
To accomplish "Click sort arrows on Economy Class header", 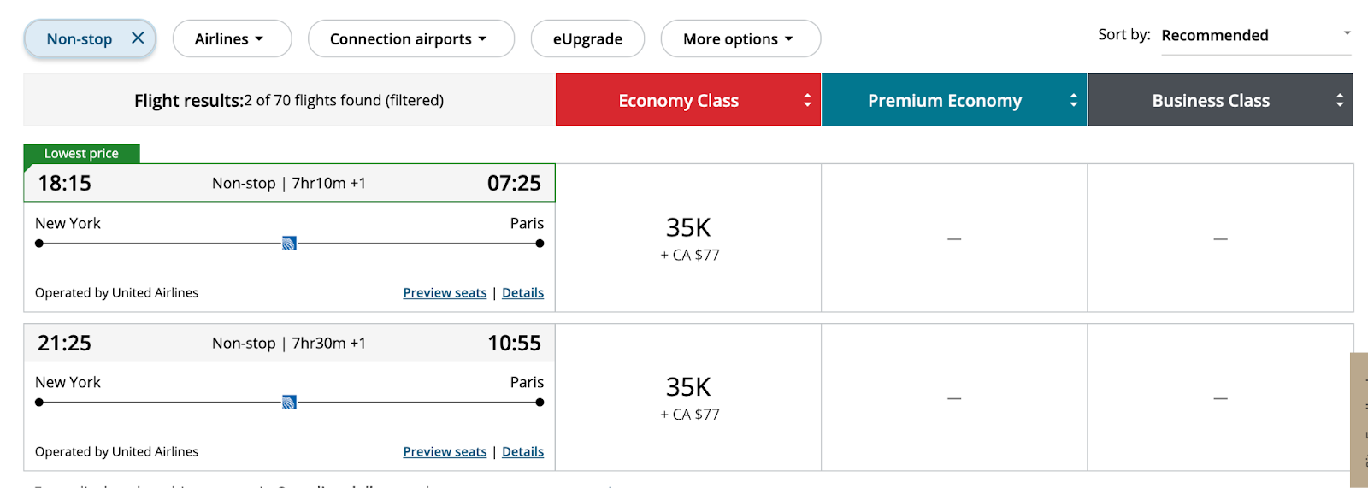I will coord(807,101).
